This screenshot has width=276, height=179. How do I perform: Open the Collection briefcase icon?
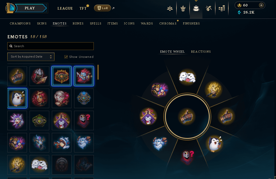(x=196, y=8)
